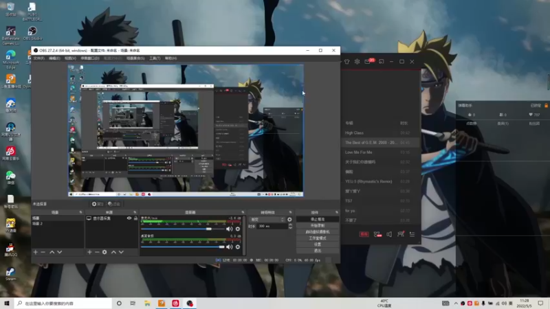
Task: Add a new scene with the plus icon
Action: pyautogui.click(x=36, y=252)
